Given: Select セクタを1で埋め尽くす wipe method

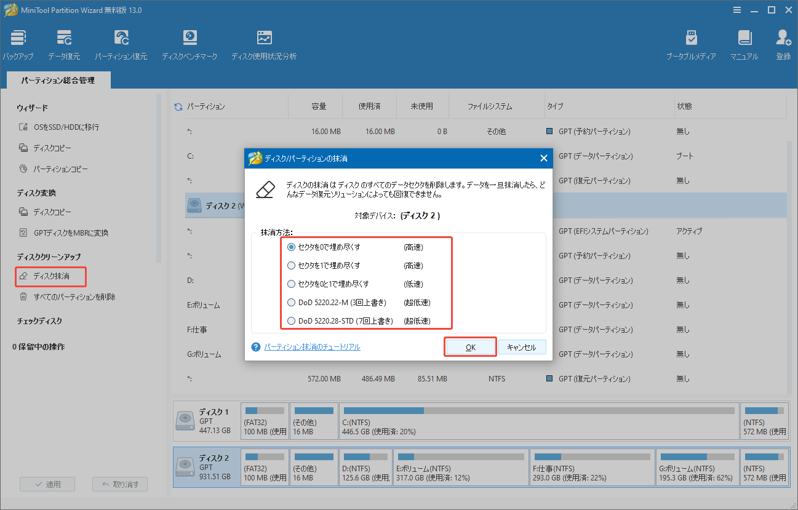Looking at the screenshot, I should pyautogui.click(x=292, y=265).
